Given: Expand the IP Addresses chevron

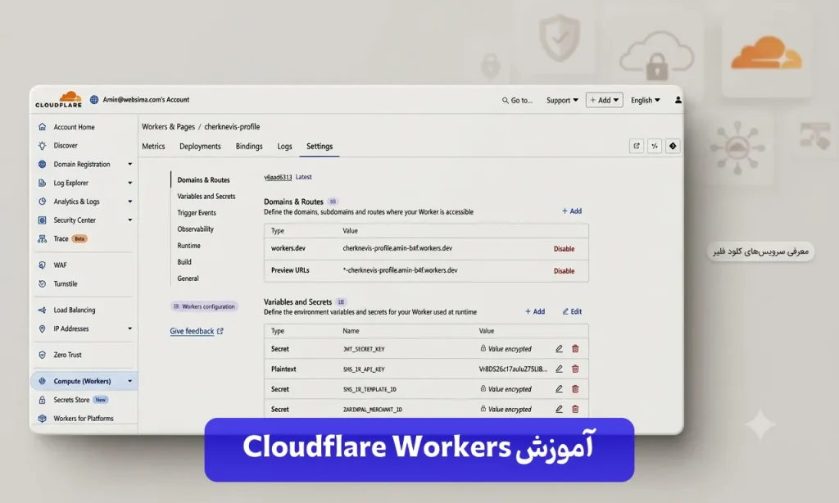Looking at the screenshot, I should [130, 329].
